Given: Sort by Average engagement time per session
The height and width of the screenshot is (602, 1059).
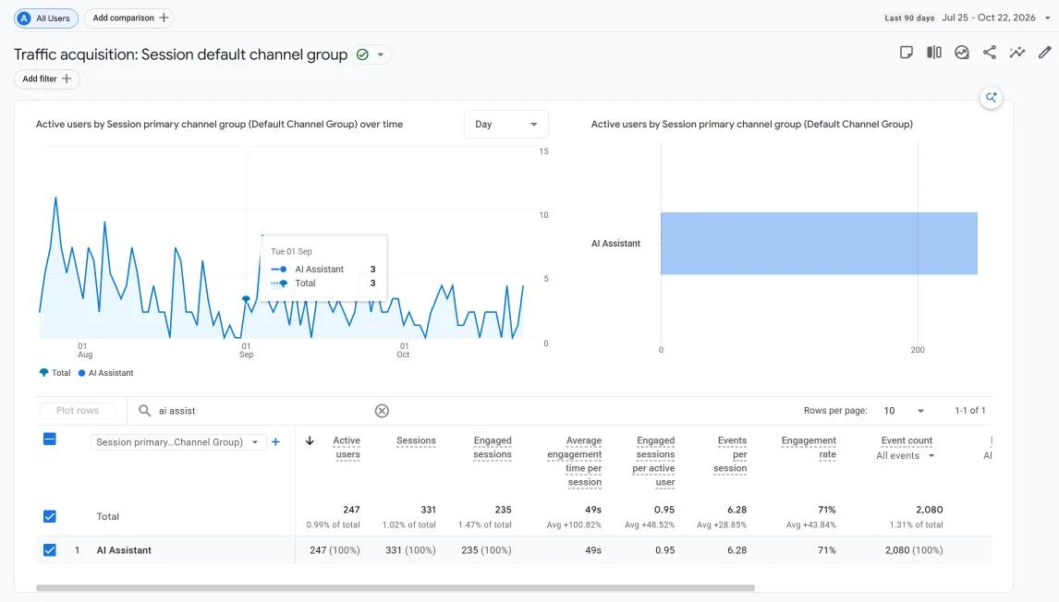Looking at the screenshot, I should [x=575, y=461].
